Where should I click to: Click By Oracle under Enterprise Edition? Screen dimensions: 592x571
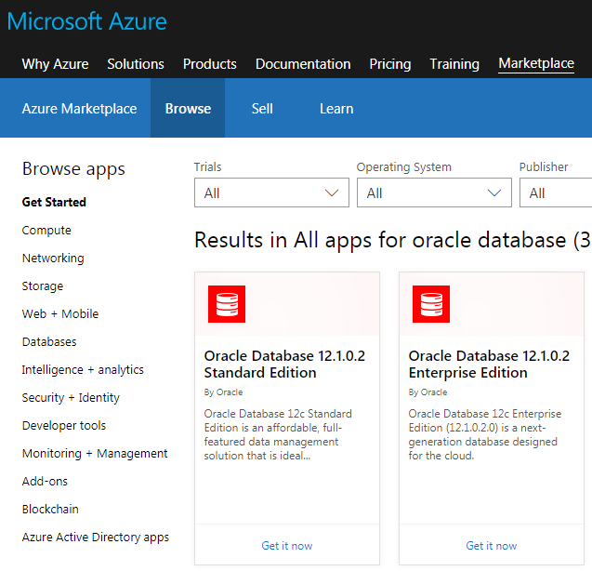click(x=428, y=392)
